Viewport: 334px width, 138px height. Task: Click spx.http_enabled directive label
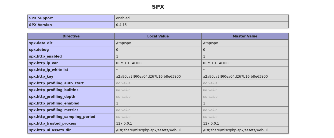click(45, 56)
